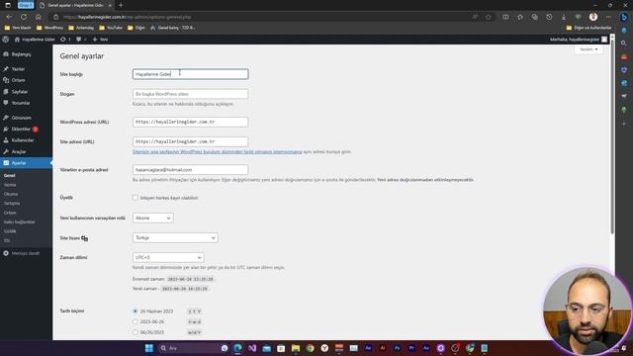Image resolution: width=633 pixels, height=356 pixels.
Task: Select the 06/26/2023 date format
Action: [136, 332]
